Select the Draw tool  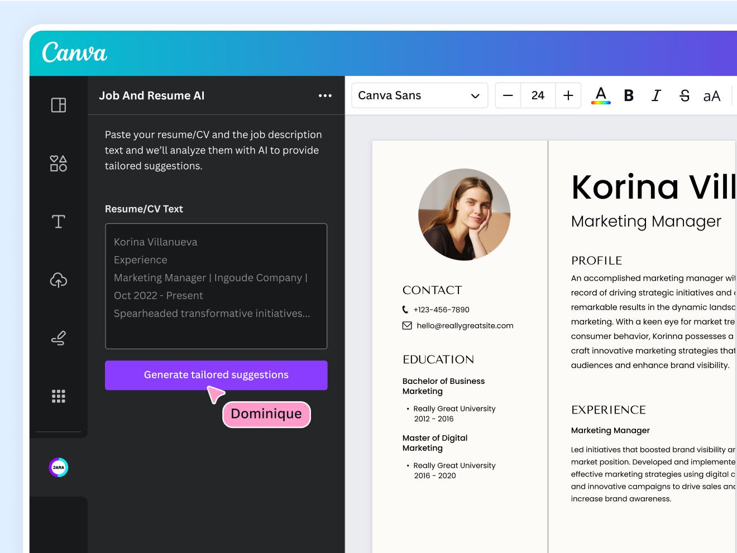(x=58, y=338)
